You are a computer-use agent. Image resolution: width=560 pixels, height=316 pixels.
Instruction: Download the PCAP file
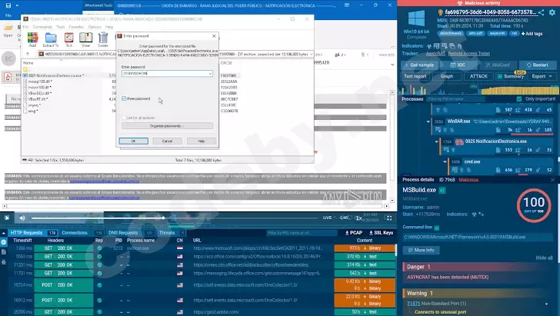point(354,233)
